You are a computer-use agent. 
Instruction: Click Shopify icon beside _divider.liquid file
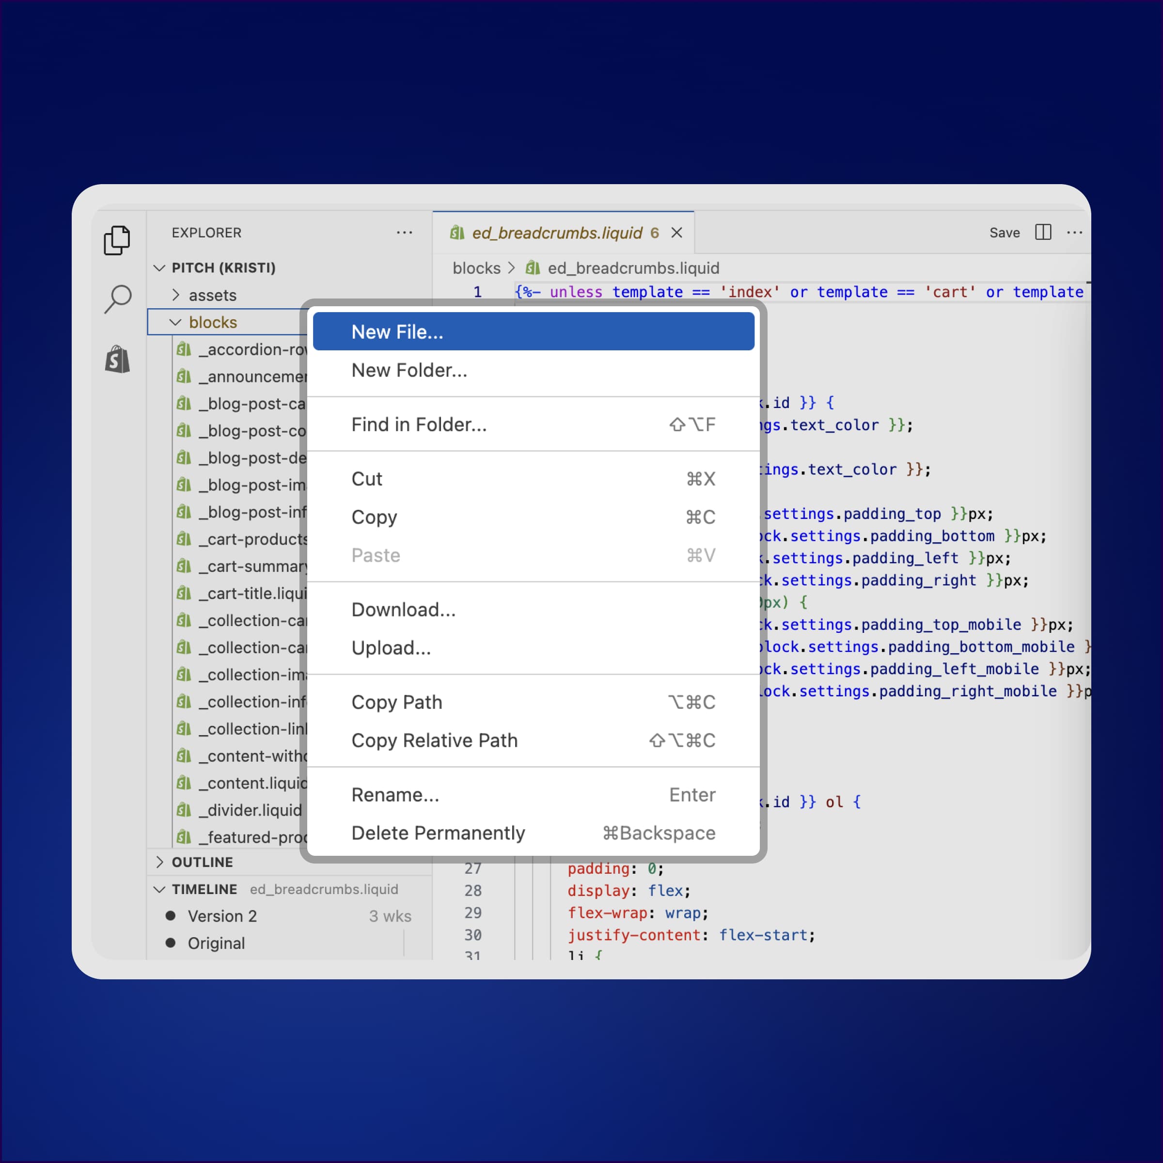coord(184,810)
